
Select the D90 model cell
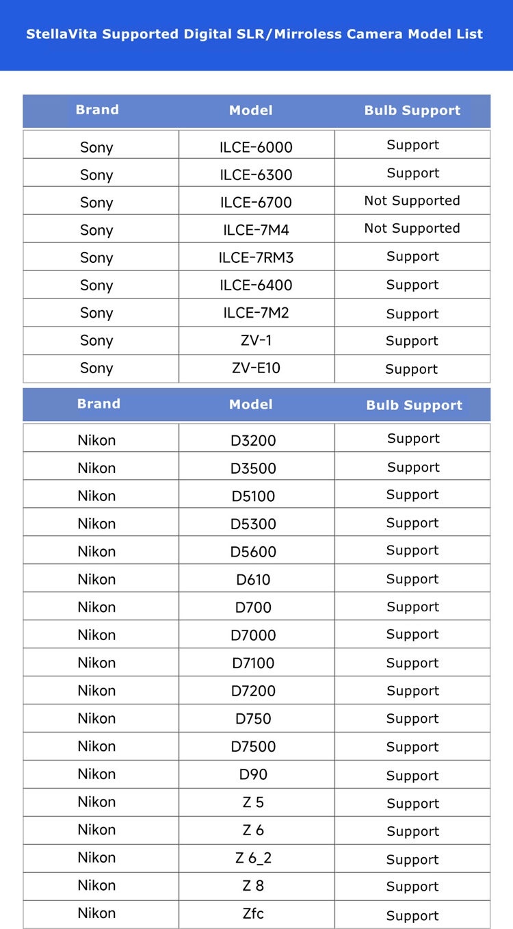[x=253, y=774]
